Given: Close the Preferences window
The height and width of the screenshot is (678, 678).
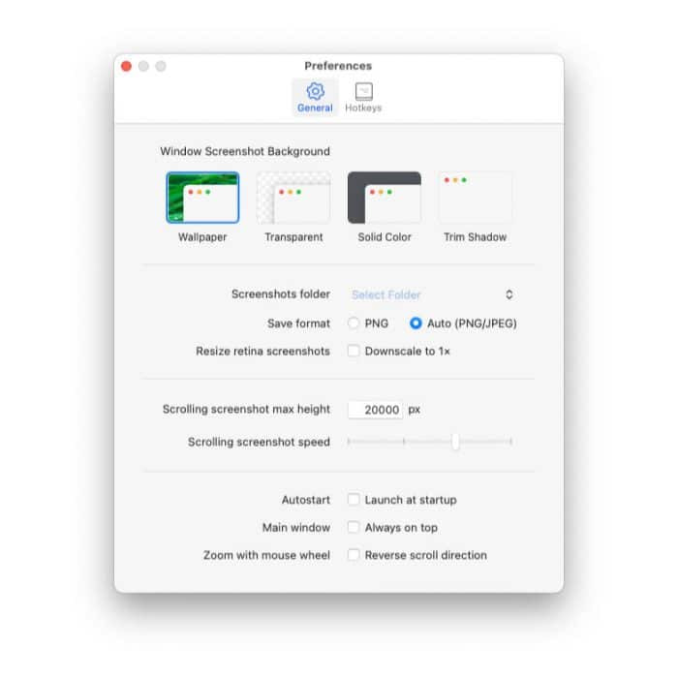Looking at the screenshot, I should (x=126, y=66).
